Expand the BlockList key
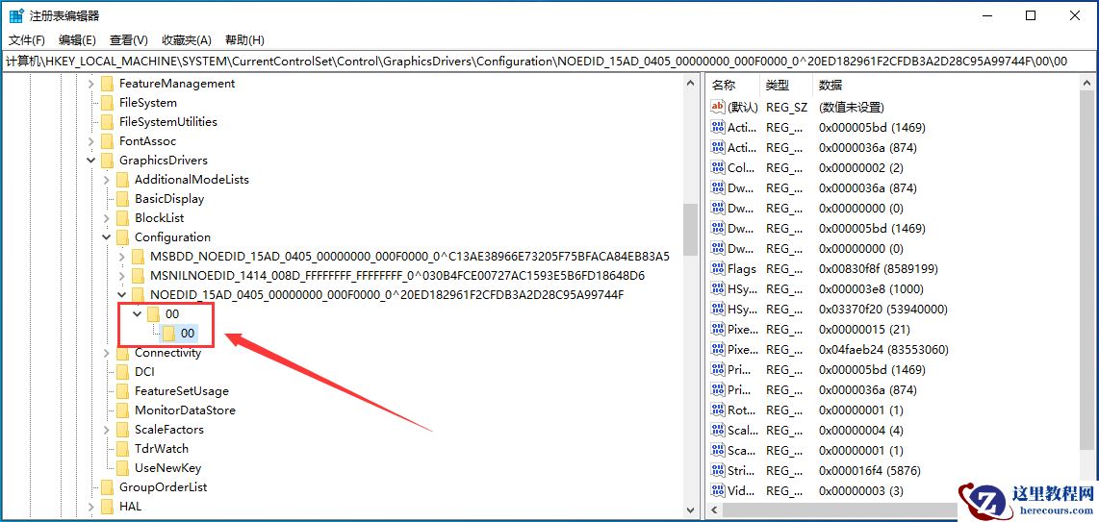 [x=107, y=218]
